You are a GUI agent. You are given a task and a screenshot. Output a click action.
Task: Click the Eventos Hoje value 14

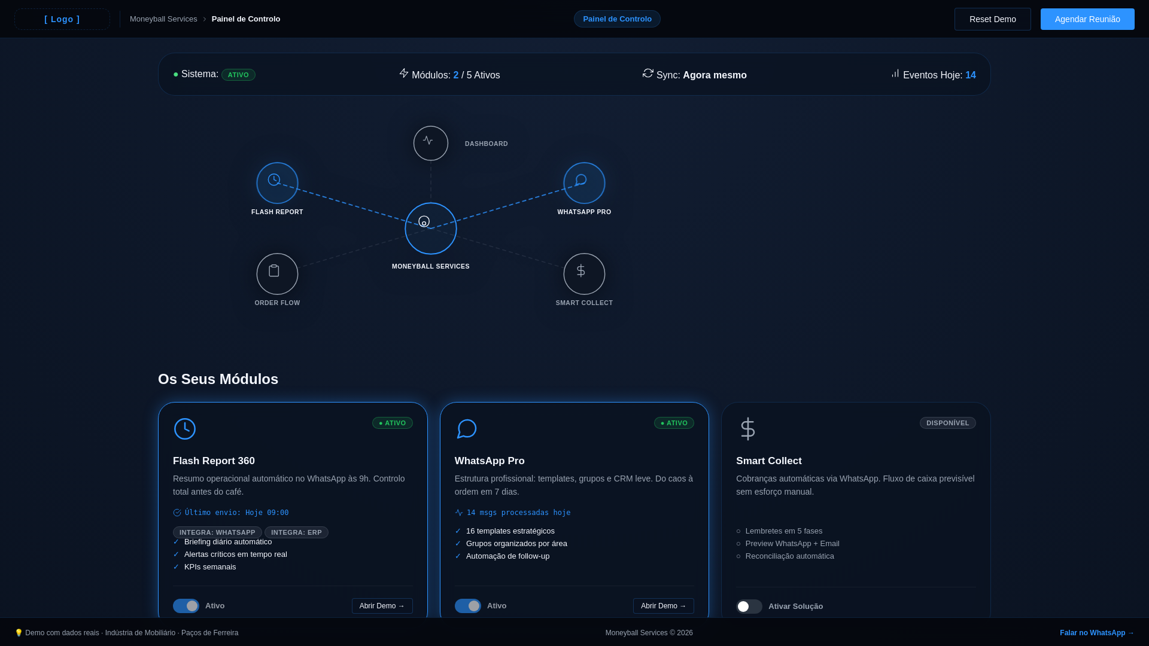point(971,75)
